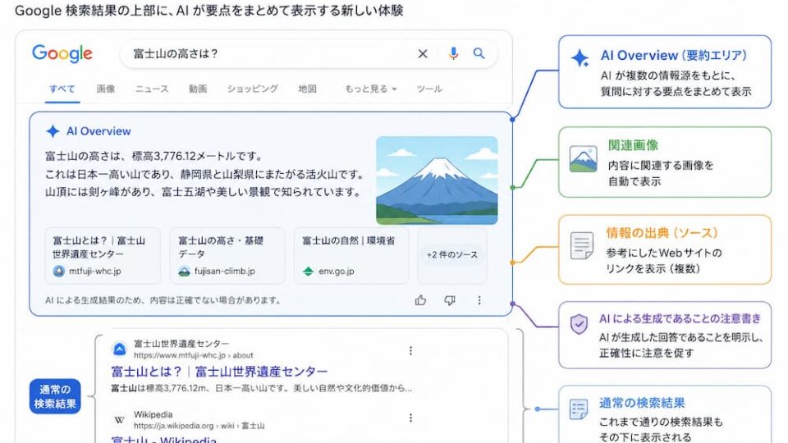The image size is (788, 443).
Task: Click the disclaimer AI による生成結果のため
Action: [x=163, y=300]
